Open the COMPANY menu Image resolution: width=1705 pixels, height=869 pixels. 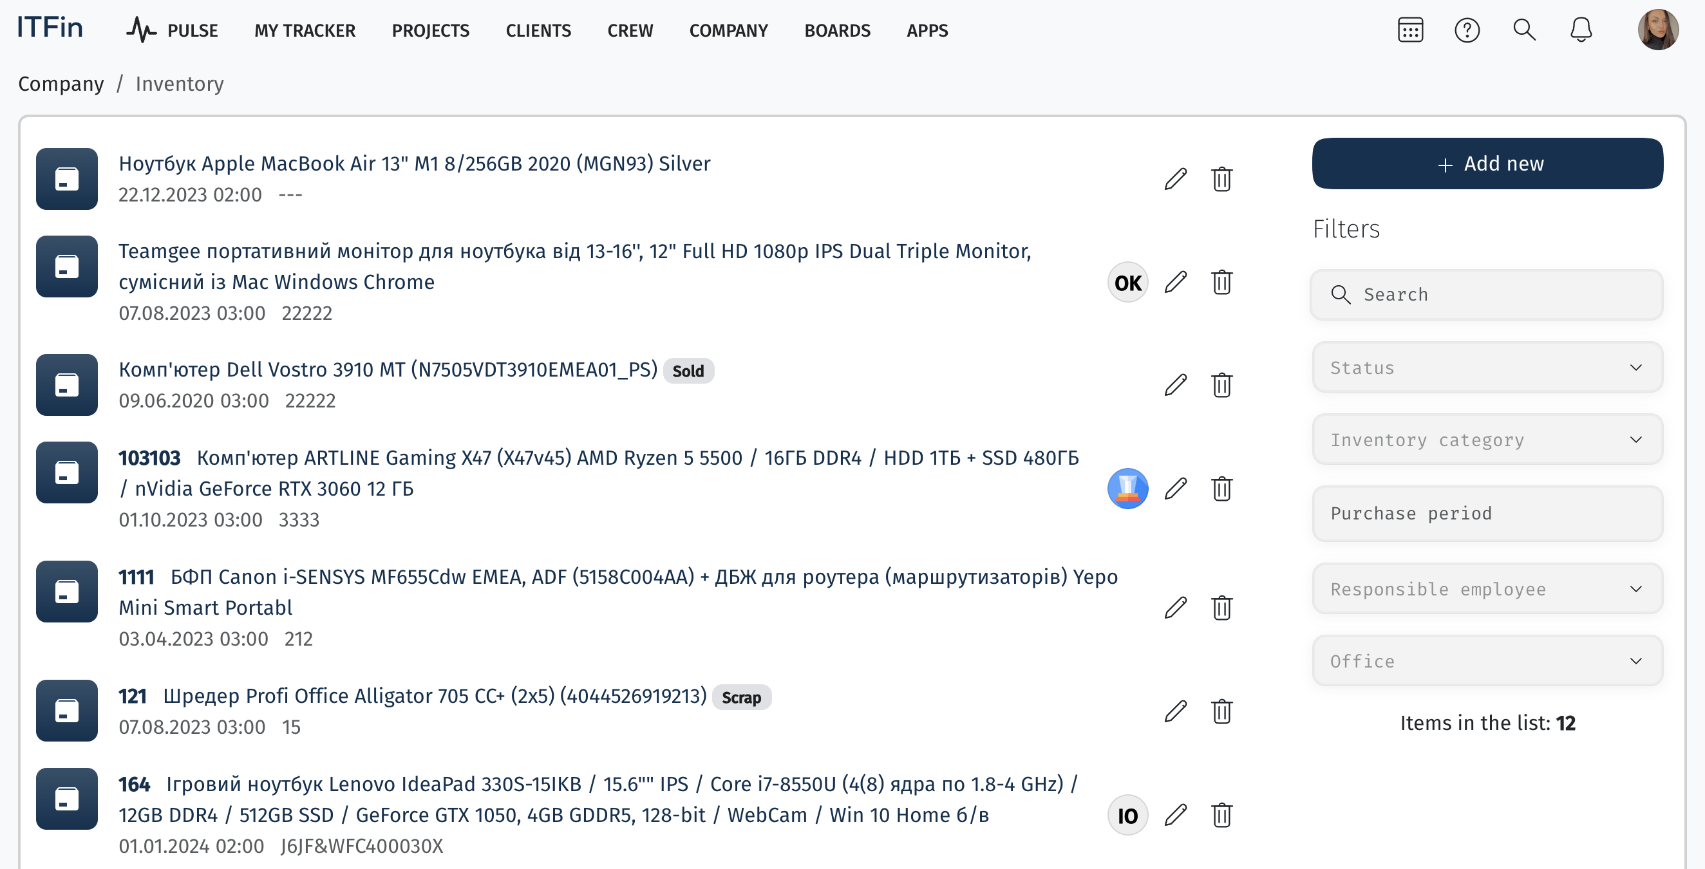pos(728,30)
